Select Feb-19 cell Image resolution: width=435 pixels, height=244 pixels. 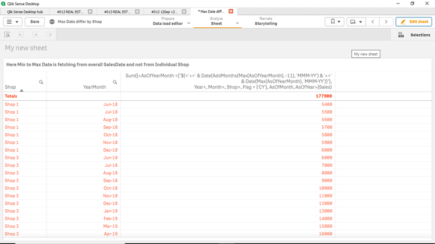110,218
